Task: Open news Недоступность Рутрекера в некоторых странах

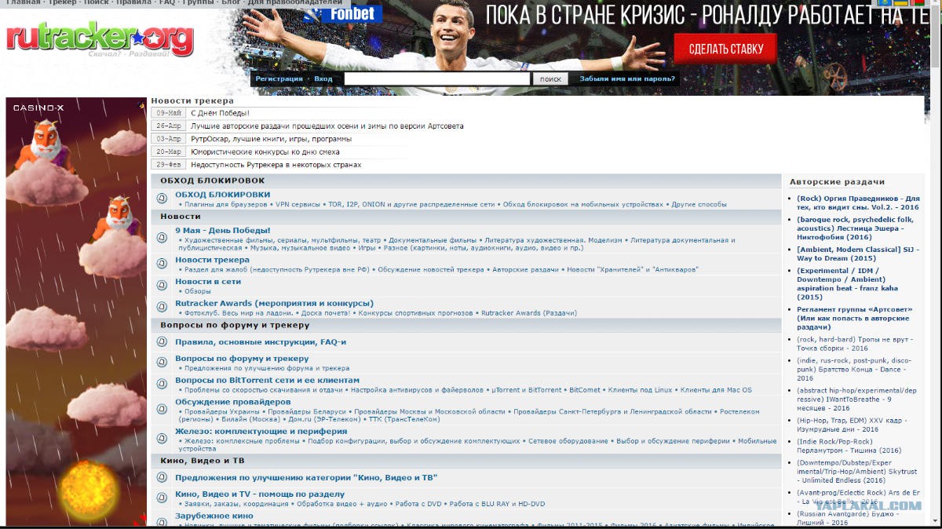Action: (x=276, y=165)
